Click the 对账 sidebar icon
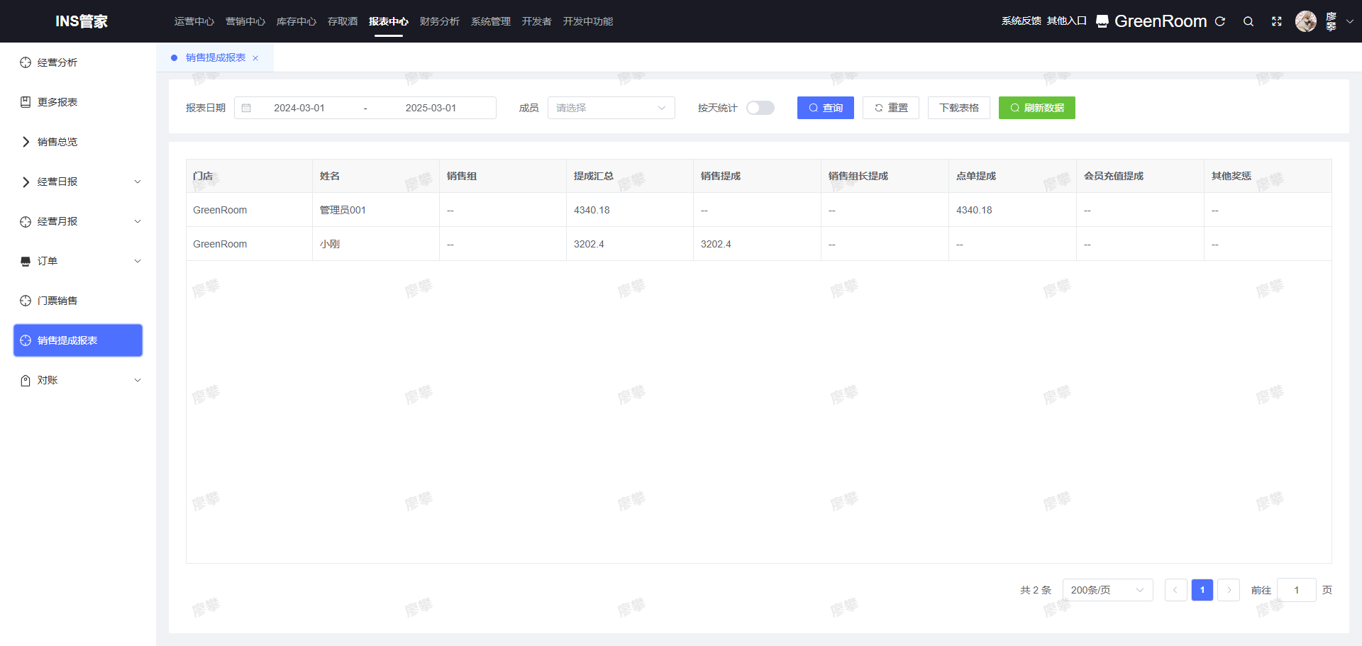 (x=26, y=380)
